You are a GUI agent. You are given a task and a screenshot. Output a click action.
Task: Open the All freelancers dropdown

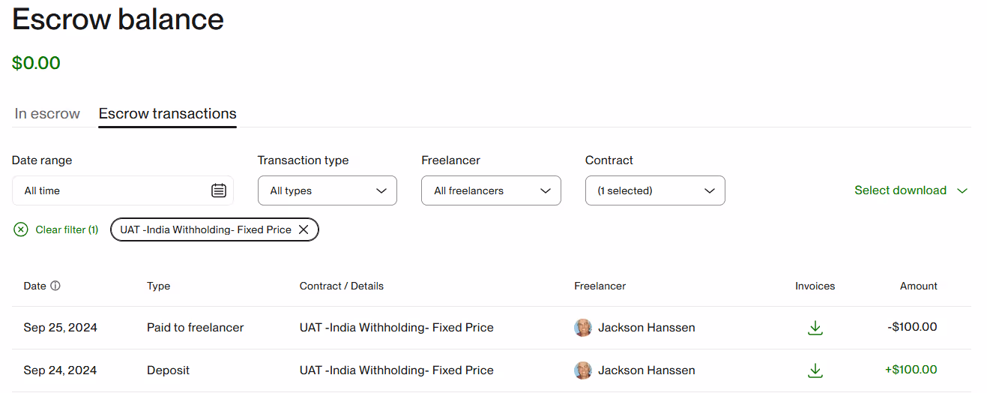point(491,190)
